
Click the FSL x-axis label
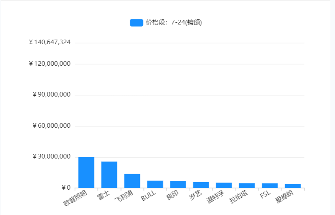click(x=264, y=195)
